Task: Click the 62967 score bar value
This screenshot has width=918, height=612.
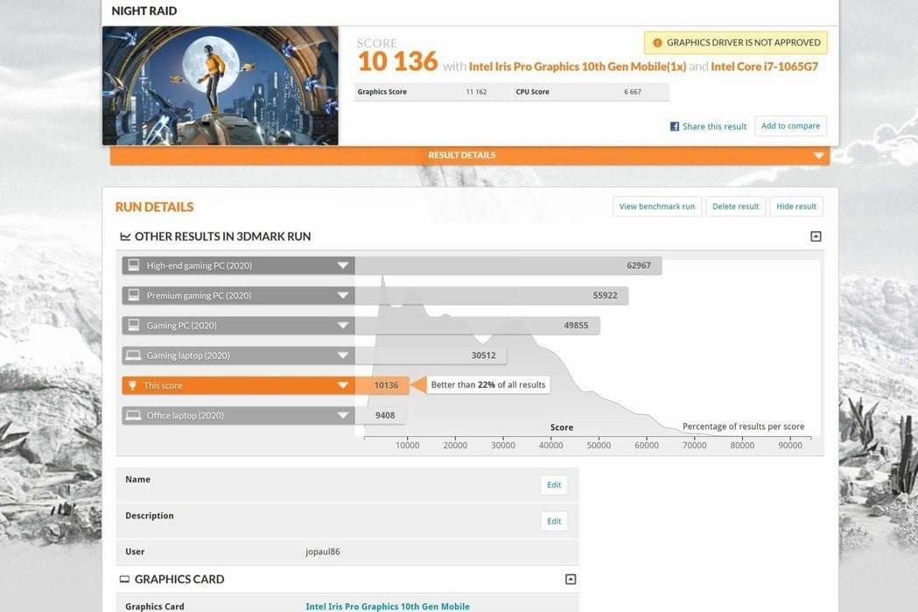Action: (639, 265)
